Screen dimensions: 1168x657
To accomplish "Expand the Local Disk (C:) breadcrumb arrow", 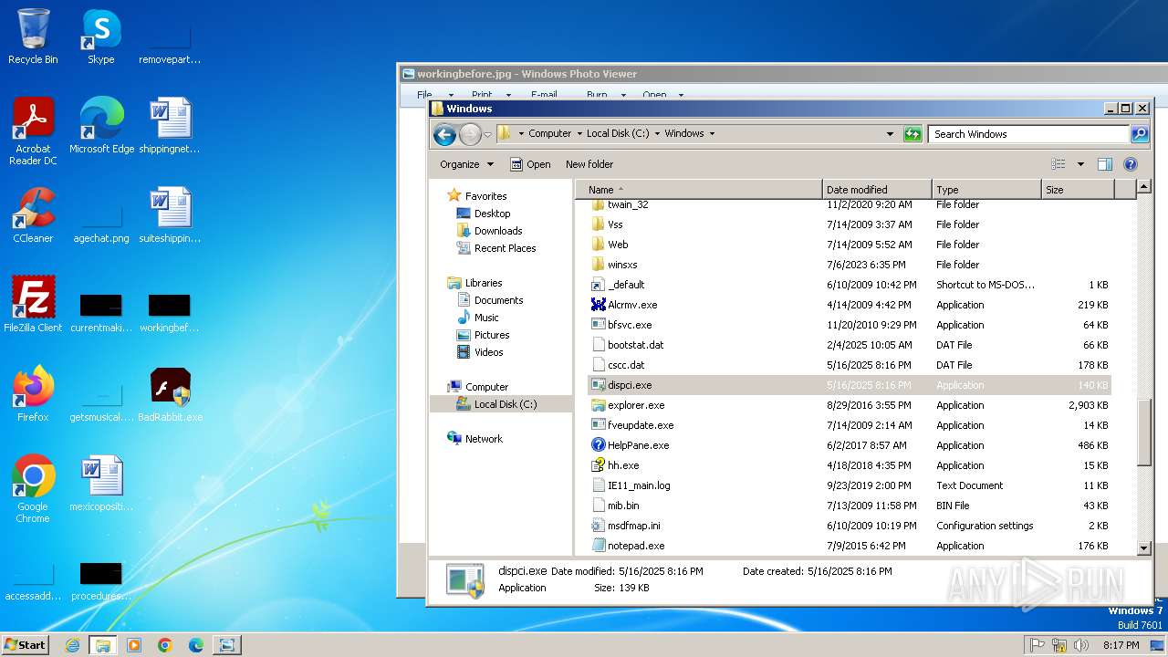I will (x=657, y=133).
